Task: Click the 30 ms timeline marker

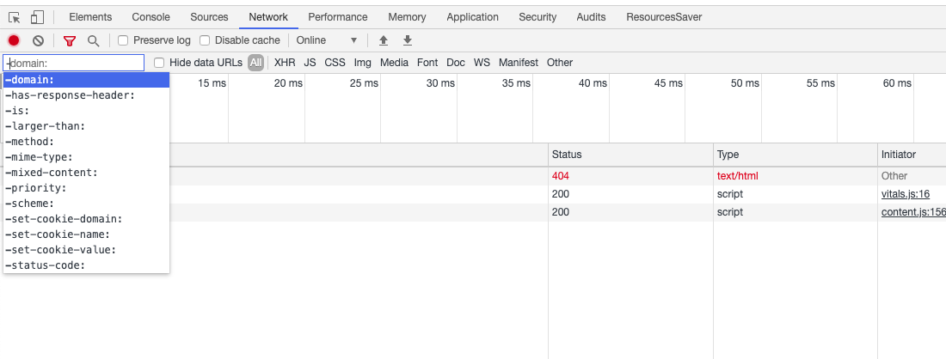Action: [x=440, y=83]
